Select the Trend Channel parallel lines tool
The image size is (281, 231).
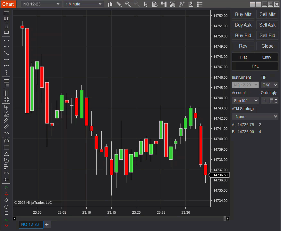6,127
